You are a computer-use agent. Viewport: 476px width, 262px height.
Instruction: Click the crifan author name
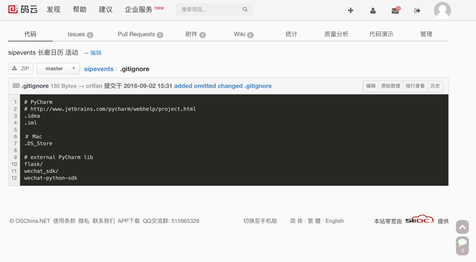[94, 86]
